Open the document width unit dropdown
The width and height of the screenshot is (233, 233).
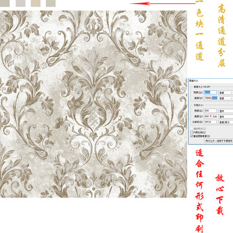pos(226,111)
